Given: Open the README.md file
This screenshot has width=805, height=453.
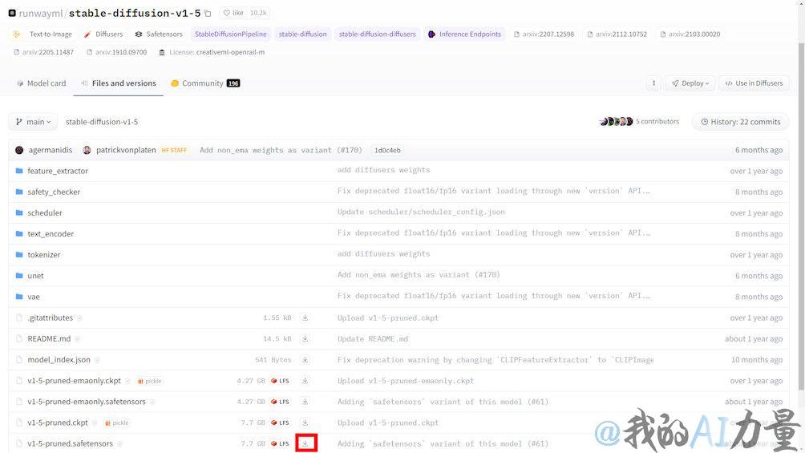Looking at the screenshot, I should click(49, 339).
